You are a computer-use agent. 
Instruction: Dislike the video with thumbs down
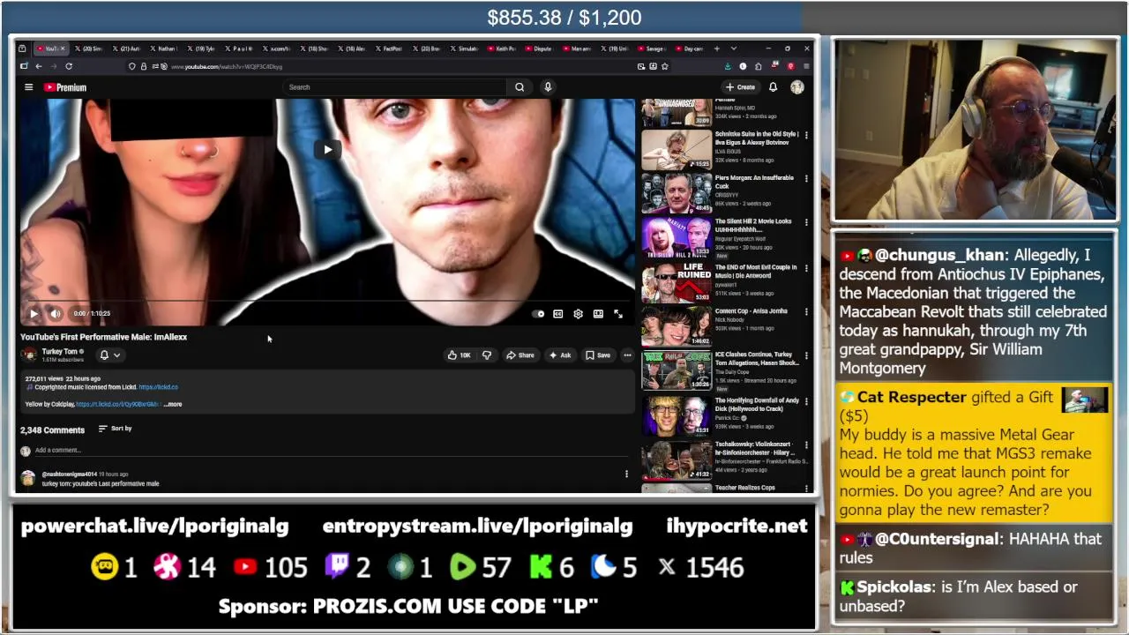486,355
